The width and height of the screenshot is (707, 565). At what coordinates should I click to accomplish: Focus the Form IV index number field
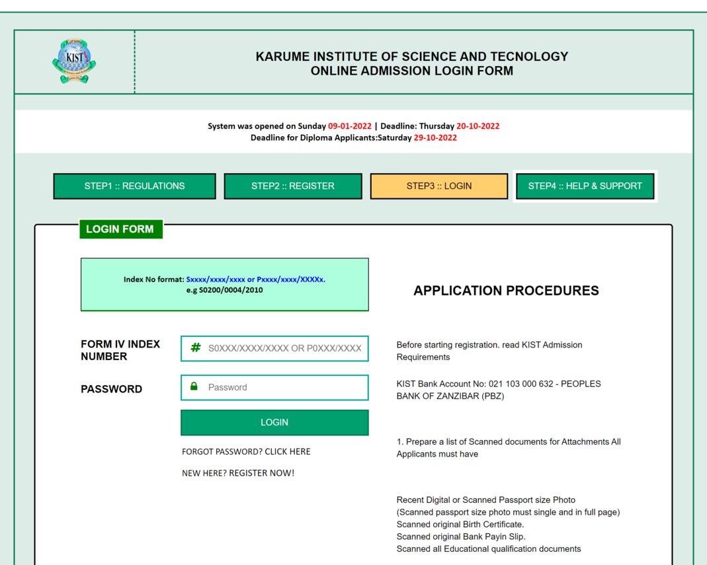click(284, 348)
